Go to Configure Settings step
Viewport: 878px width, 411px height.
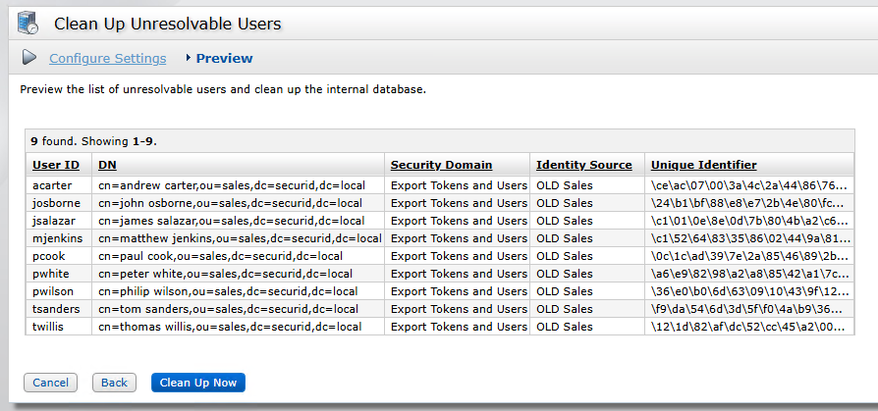[x=108, y=59]
